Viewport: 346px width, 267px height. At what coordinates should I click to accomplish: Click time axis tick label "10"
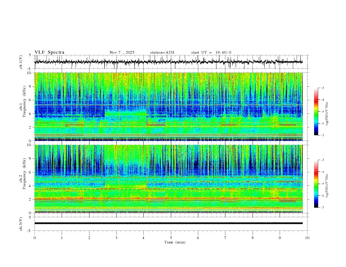[x=307, y=238]
